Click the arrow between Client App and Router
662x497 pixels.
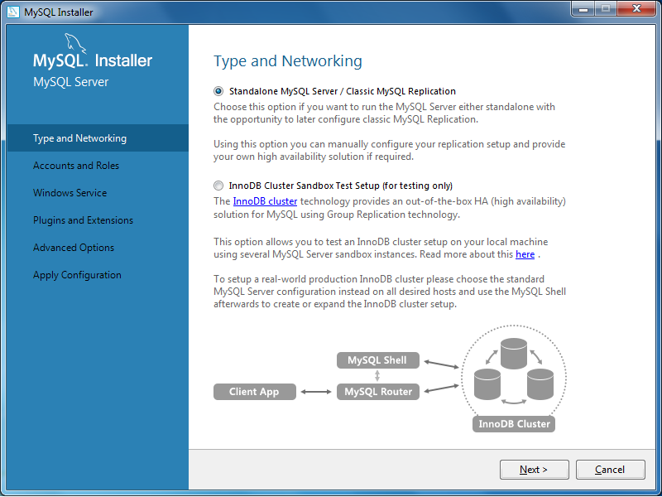(x=316, y=392)
